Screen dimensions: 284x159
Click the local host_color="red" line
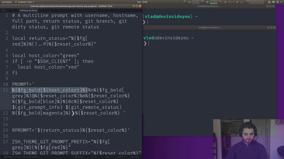[x=48, y=67]
